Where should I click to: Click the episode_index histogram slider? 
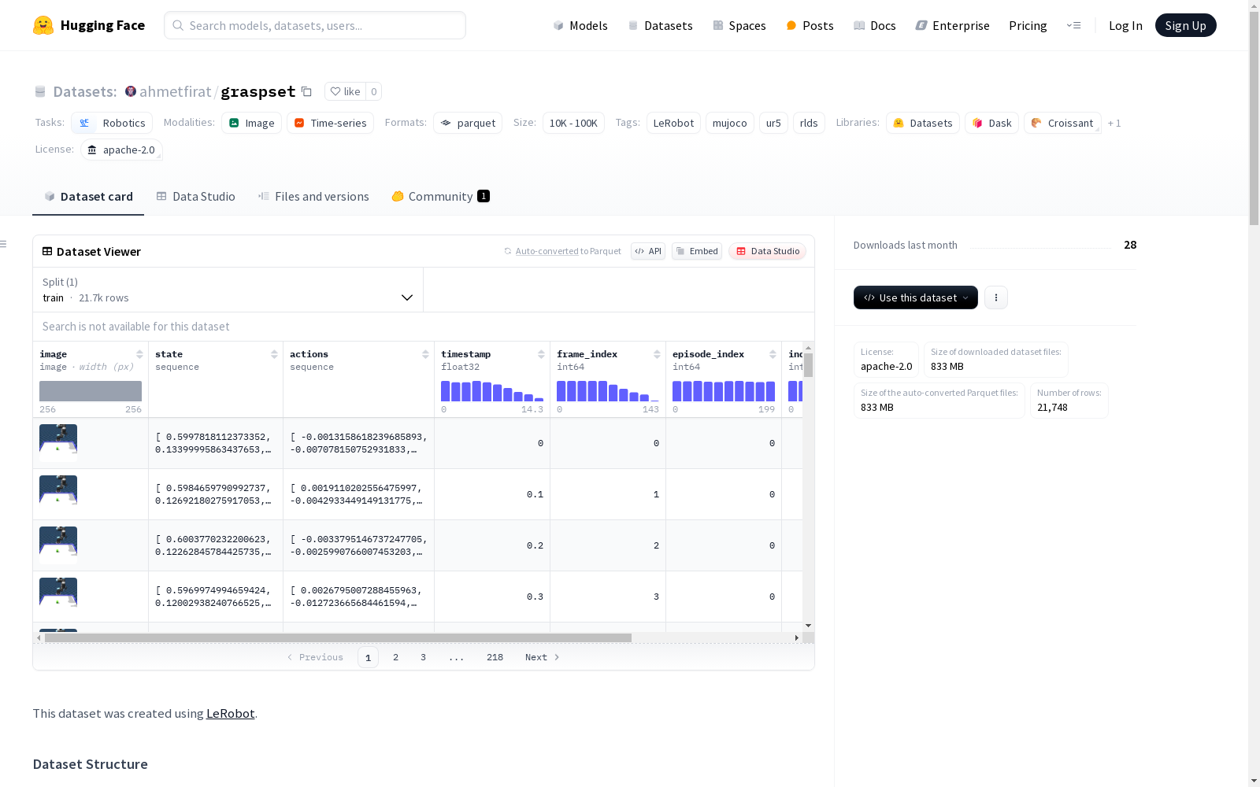(x=724, y=391)
